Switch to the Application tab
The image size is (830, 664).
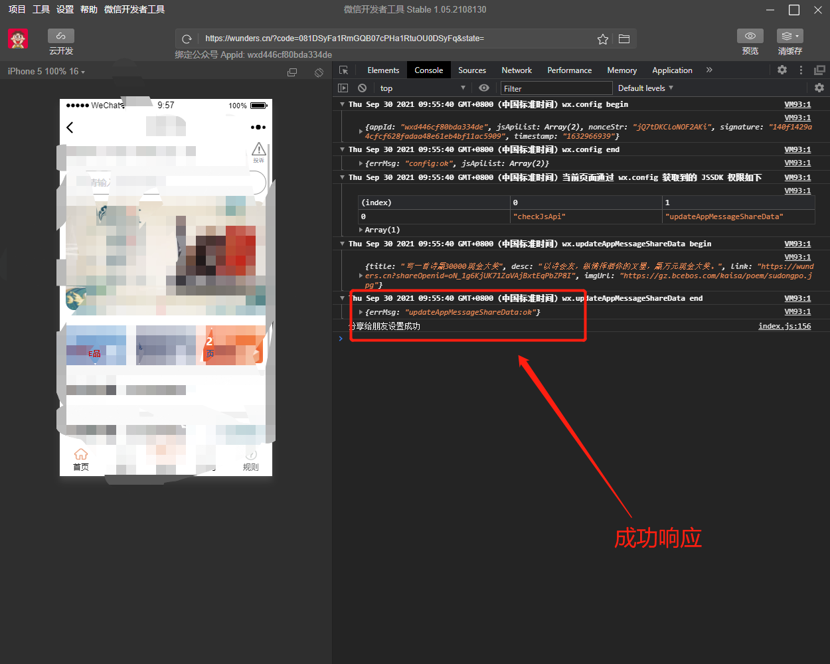[x=672, y=70]
